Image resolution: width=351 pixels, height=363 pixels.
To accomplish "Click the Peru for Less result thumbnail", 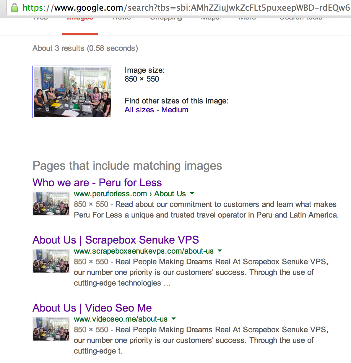I will tap(51, 203).
